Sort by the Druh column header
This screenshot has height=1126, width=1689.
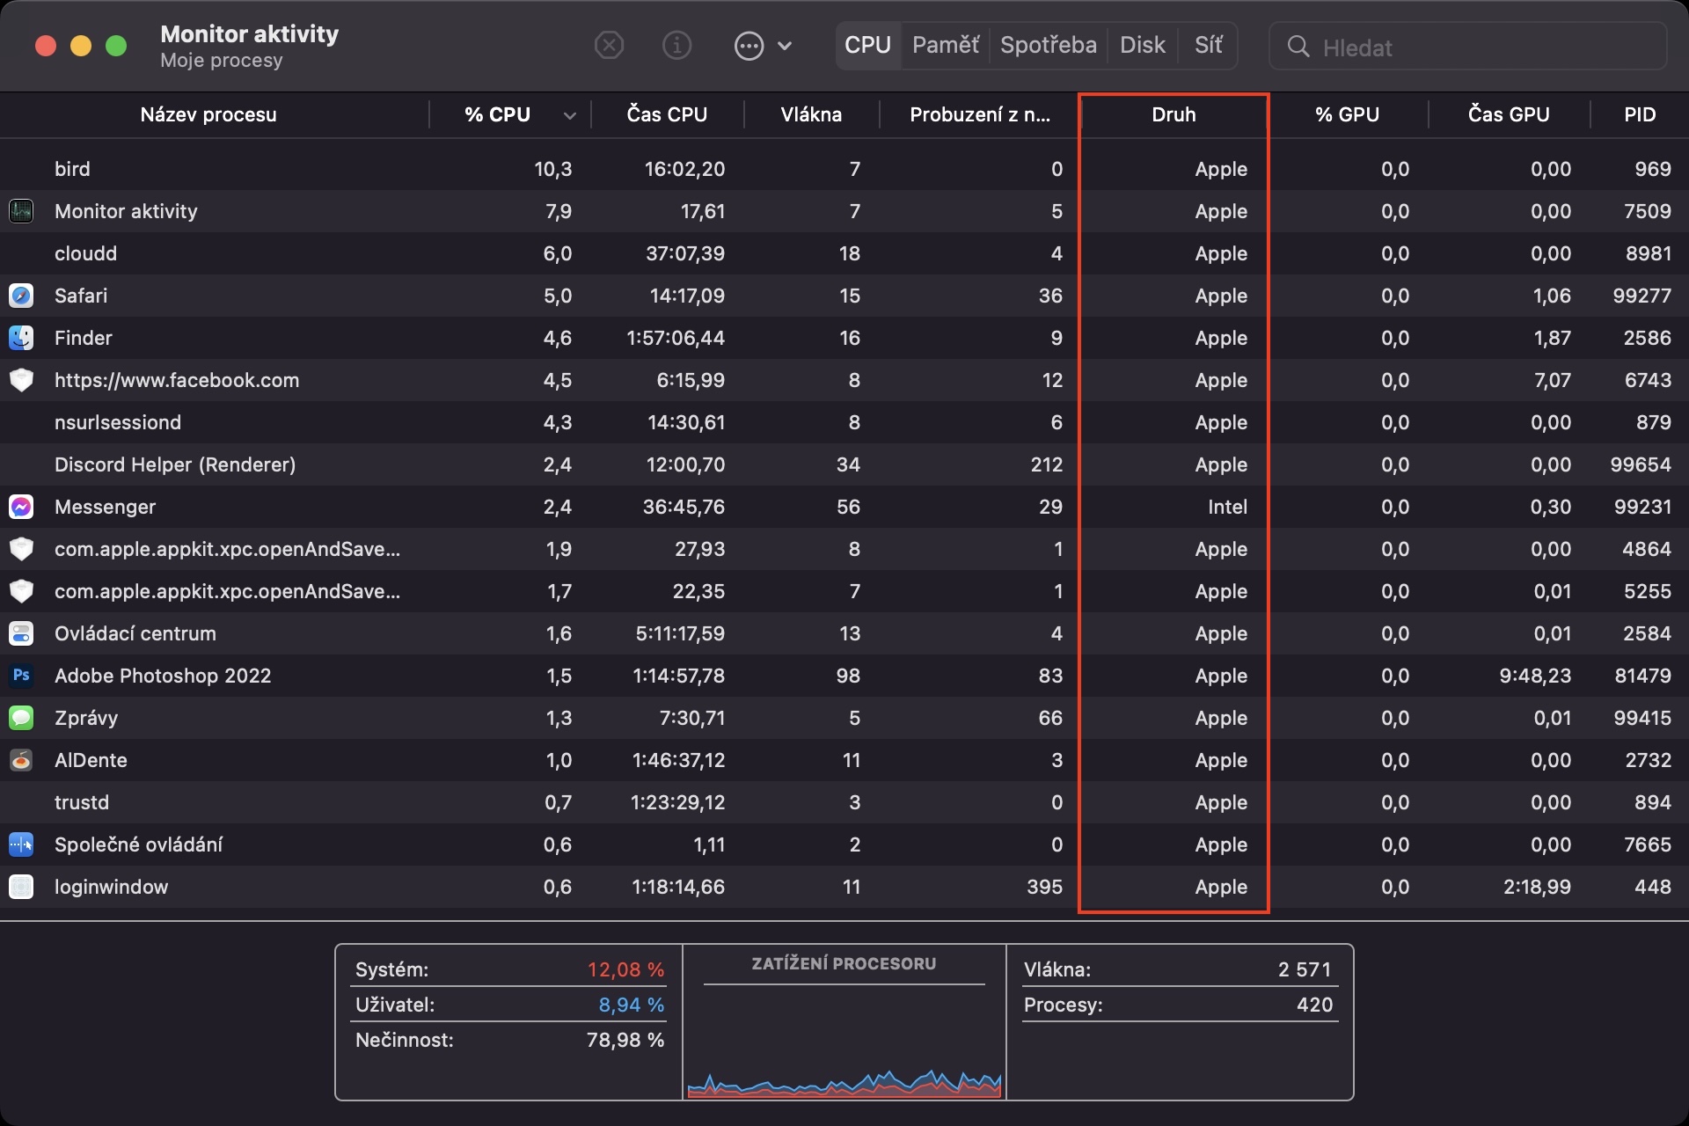[1173, 114]
